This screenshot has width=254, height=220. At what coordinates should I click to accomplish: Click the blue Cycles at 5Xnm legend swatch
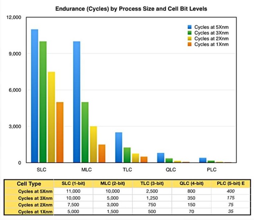[190, 27]
